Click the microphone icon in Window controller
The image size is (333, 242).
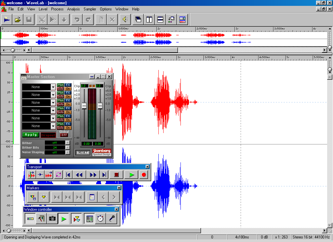[x=112, y=219]
